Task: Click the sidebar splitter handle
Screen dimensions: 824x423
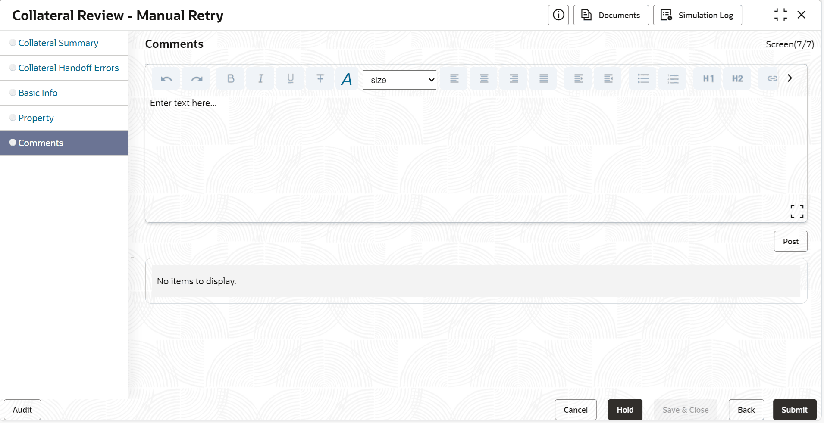Action: tap(132, 231)
